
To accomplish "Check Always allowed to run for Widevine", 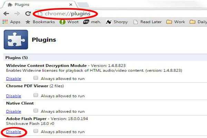I will [x=36, y=78].
